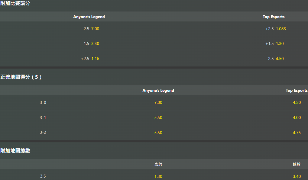Image resolution: width=308 pixels, height=180 pixels.
Task: Bet Anyone's Legend 3-0 score at 7.00
Action: coord(158,102)
